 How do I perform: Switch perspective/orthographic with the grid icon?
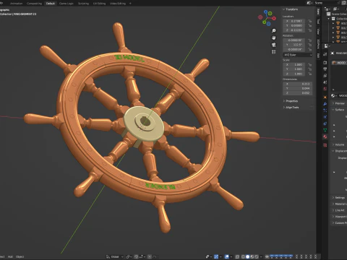pyautogui.click(x=274, y=52)
